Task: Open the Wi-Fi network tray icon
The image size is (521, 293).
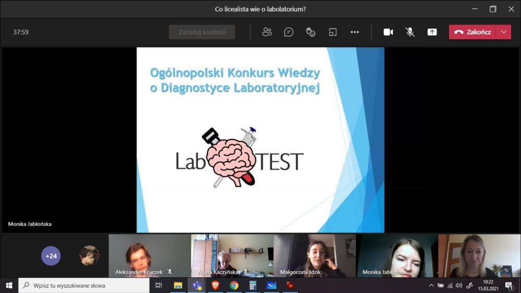Action: (450, 285)
